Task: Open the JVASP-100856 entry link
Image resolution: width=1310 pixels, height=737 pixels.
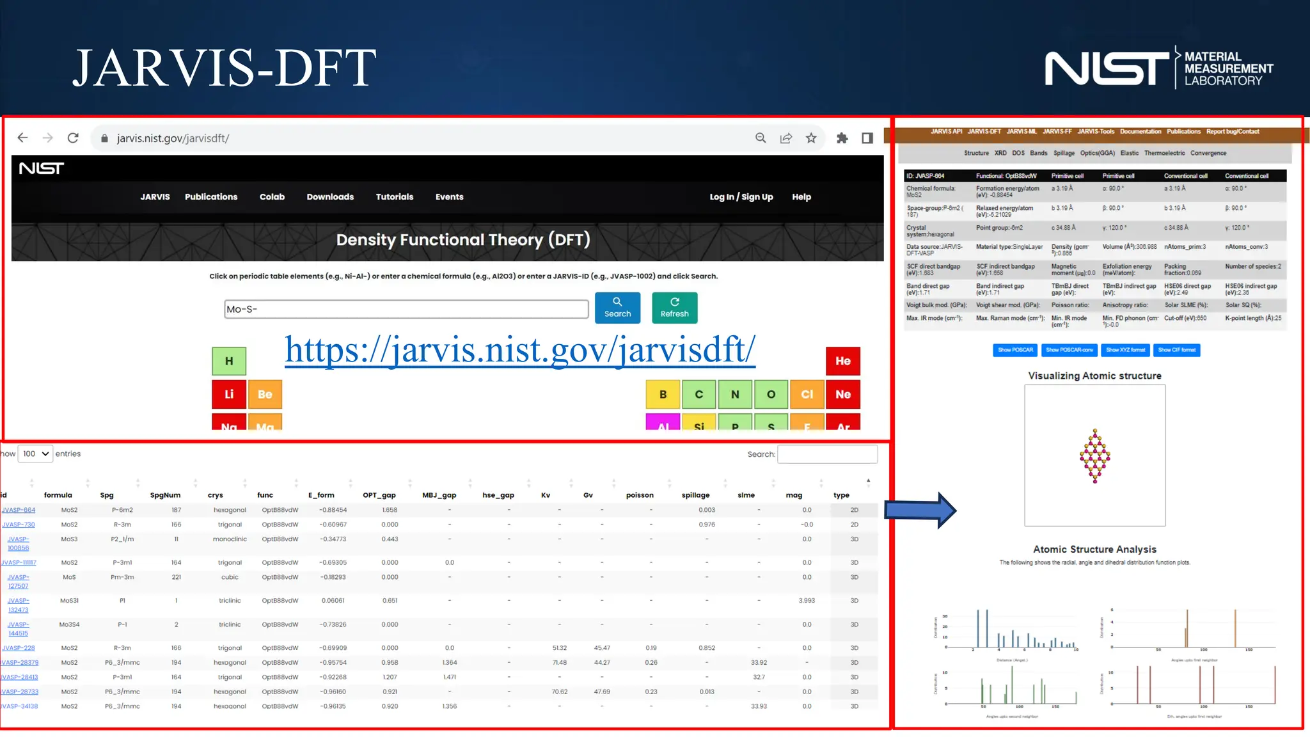Action: click(x=19, y=543)
